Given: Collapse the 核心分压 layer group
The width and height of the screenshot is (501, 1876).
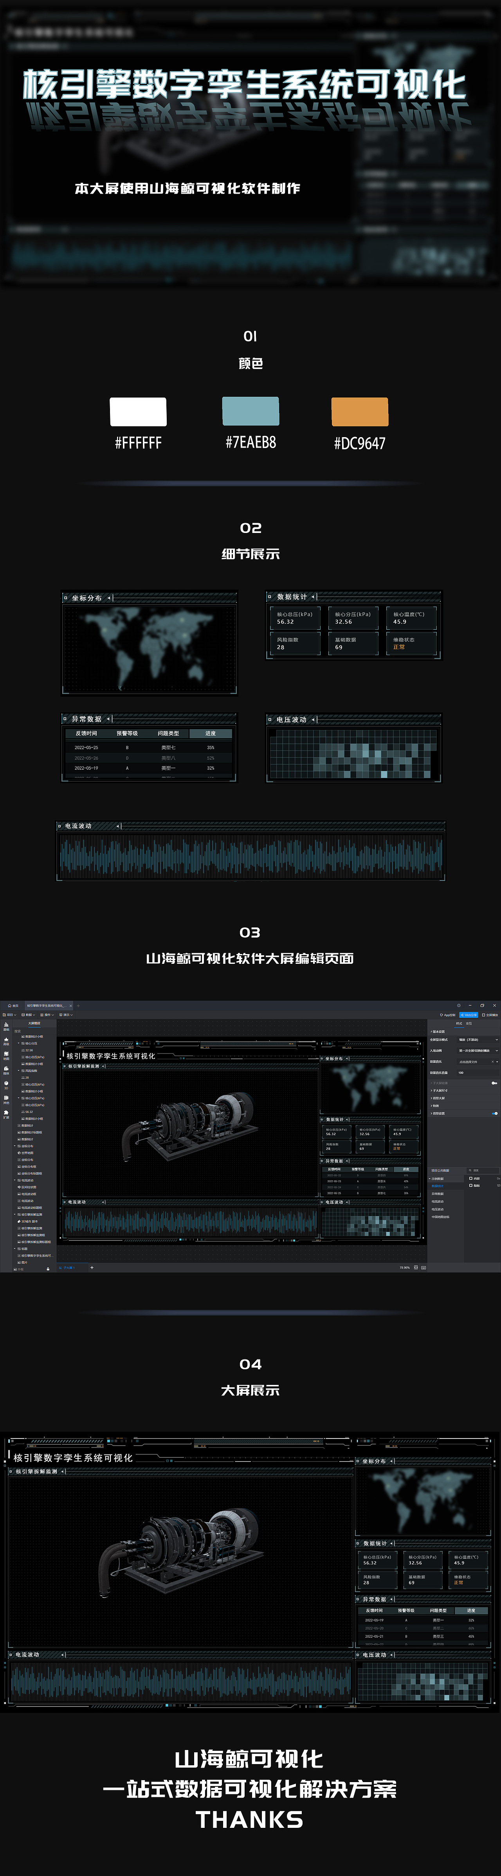Looking at the screenshot, I should coord(19,1043).
